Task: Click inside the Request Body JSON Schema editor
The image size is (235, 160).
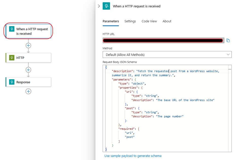Action: (x=167, y=108)
